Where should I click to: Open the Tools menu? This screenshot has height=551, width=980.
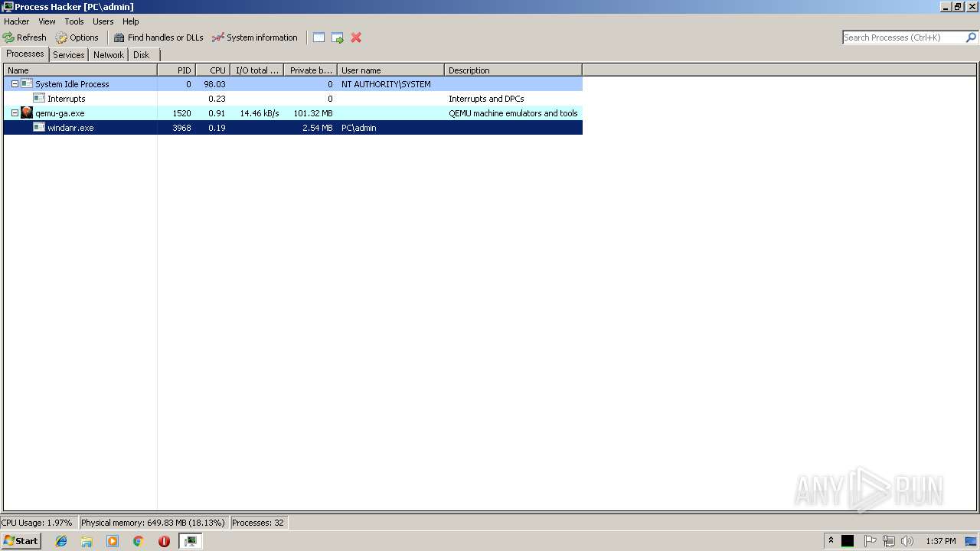pyautogui.click(x=74, y=21)
